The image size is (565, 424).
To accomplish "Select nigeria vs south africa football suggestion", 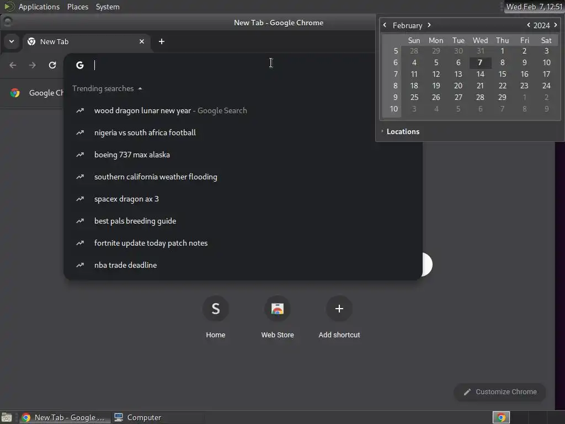I will click(243, 132).
